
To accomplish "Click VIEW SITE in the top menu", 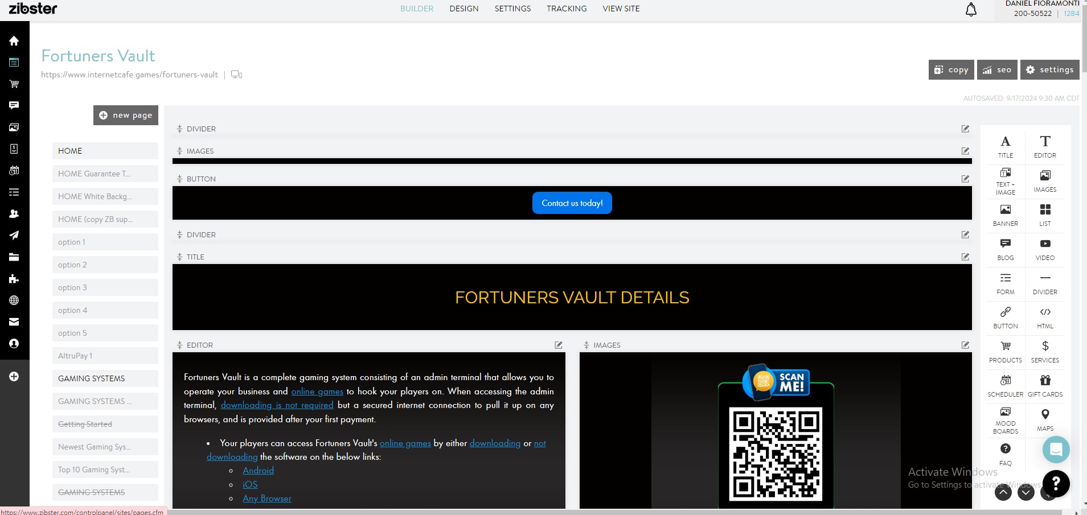I will [621, 9].
